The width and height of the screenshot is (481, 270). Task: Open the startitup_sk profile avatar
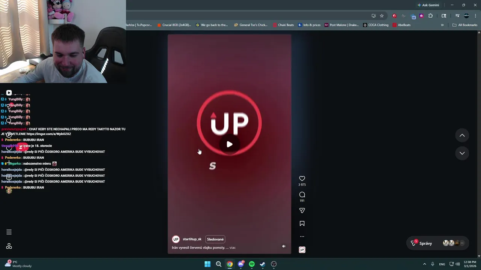[176, 239]
